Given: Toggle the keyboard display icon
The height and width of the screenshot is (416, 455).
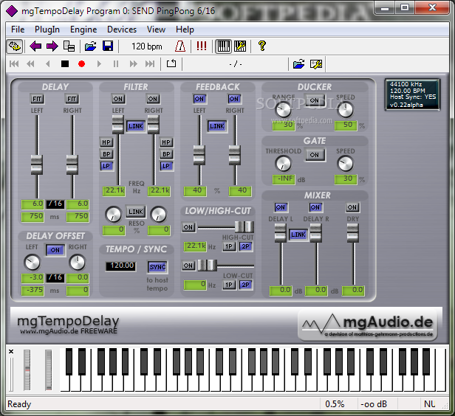Looking at the screenshot, I should [x=223, y=46].
